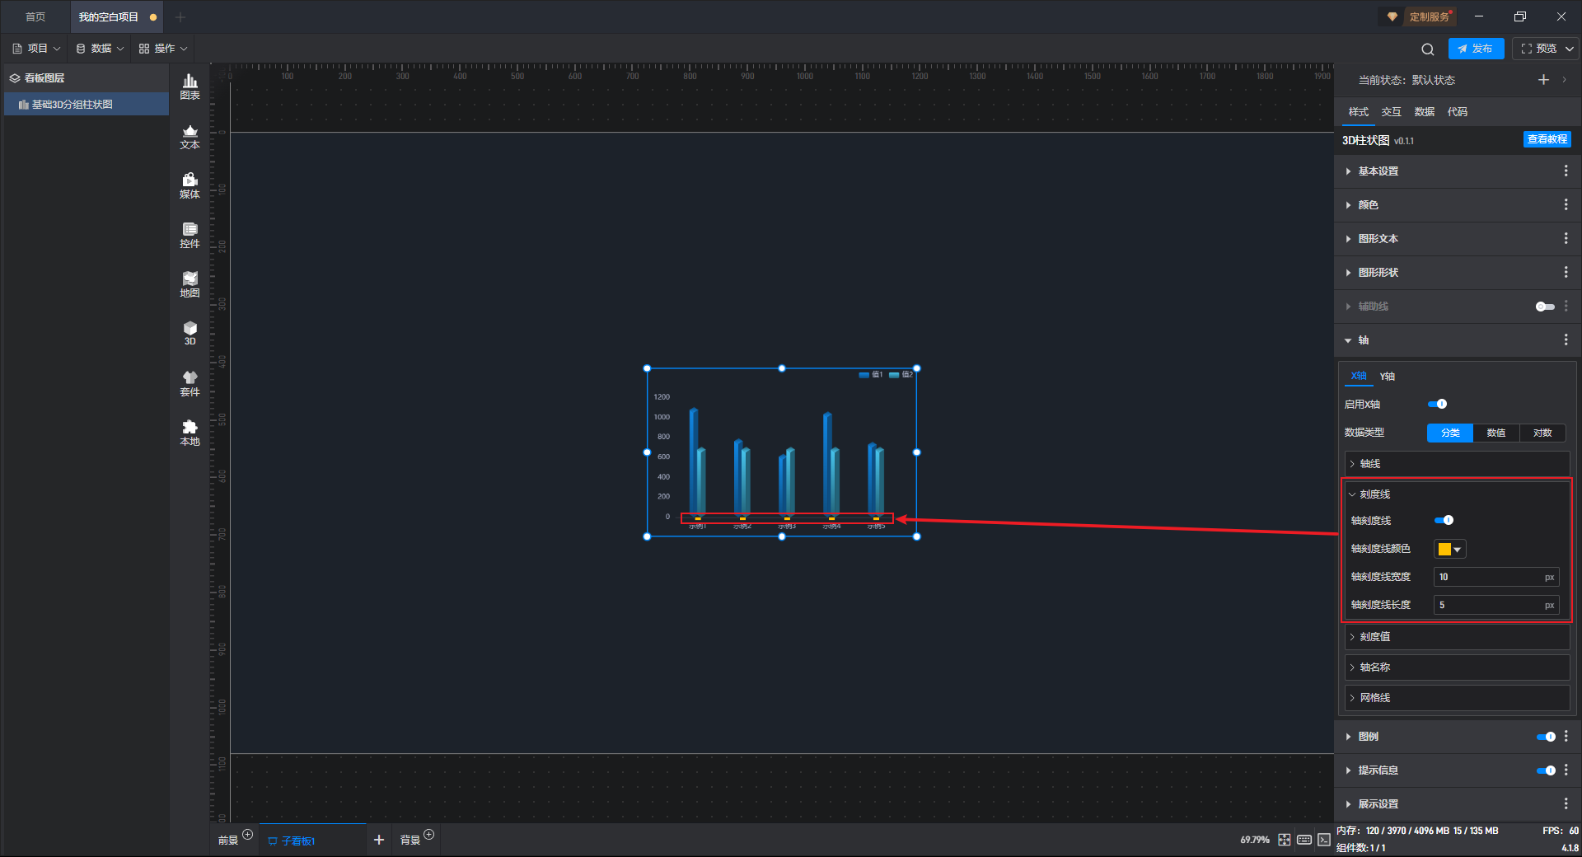Edit the 轴刻度线宽度 input field
The image size is (1582, 857).
click(x=1496, y=577)
